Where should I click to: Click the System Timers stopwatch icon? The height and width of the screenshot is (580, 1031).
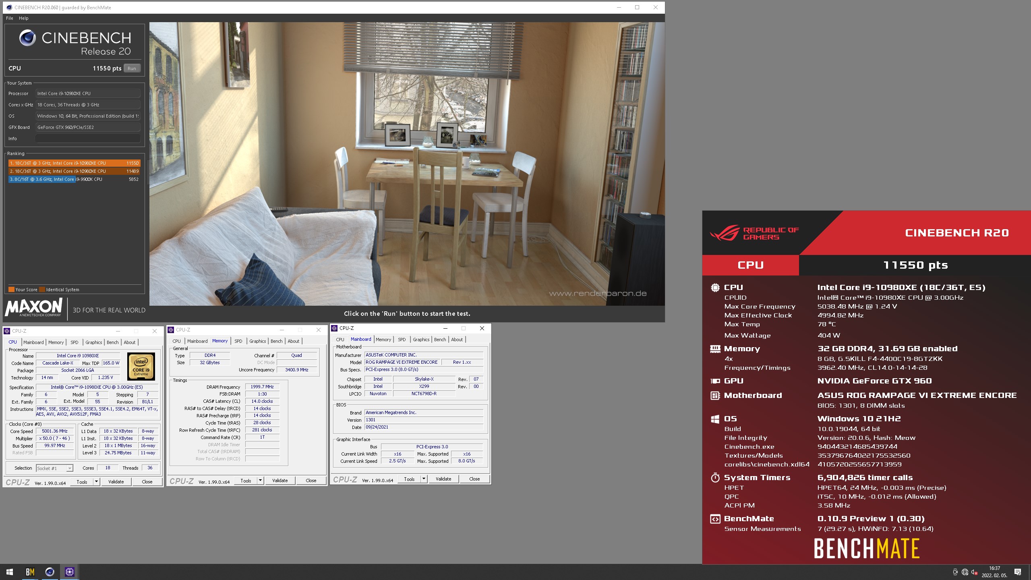[715, 478]
